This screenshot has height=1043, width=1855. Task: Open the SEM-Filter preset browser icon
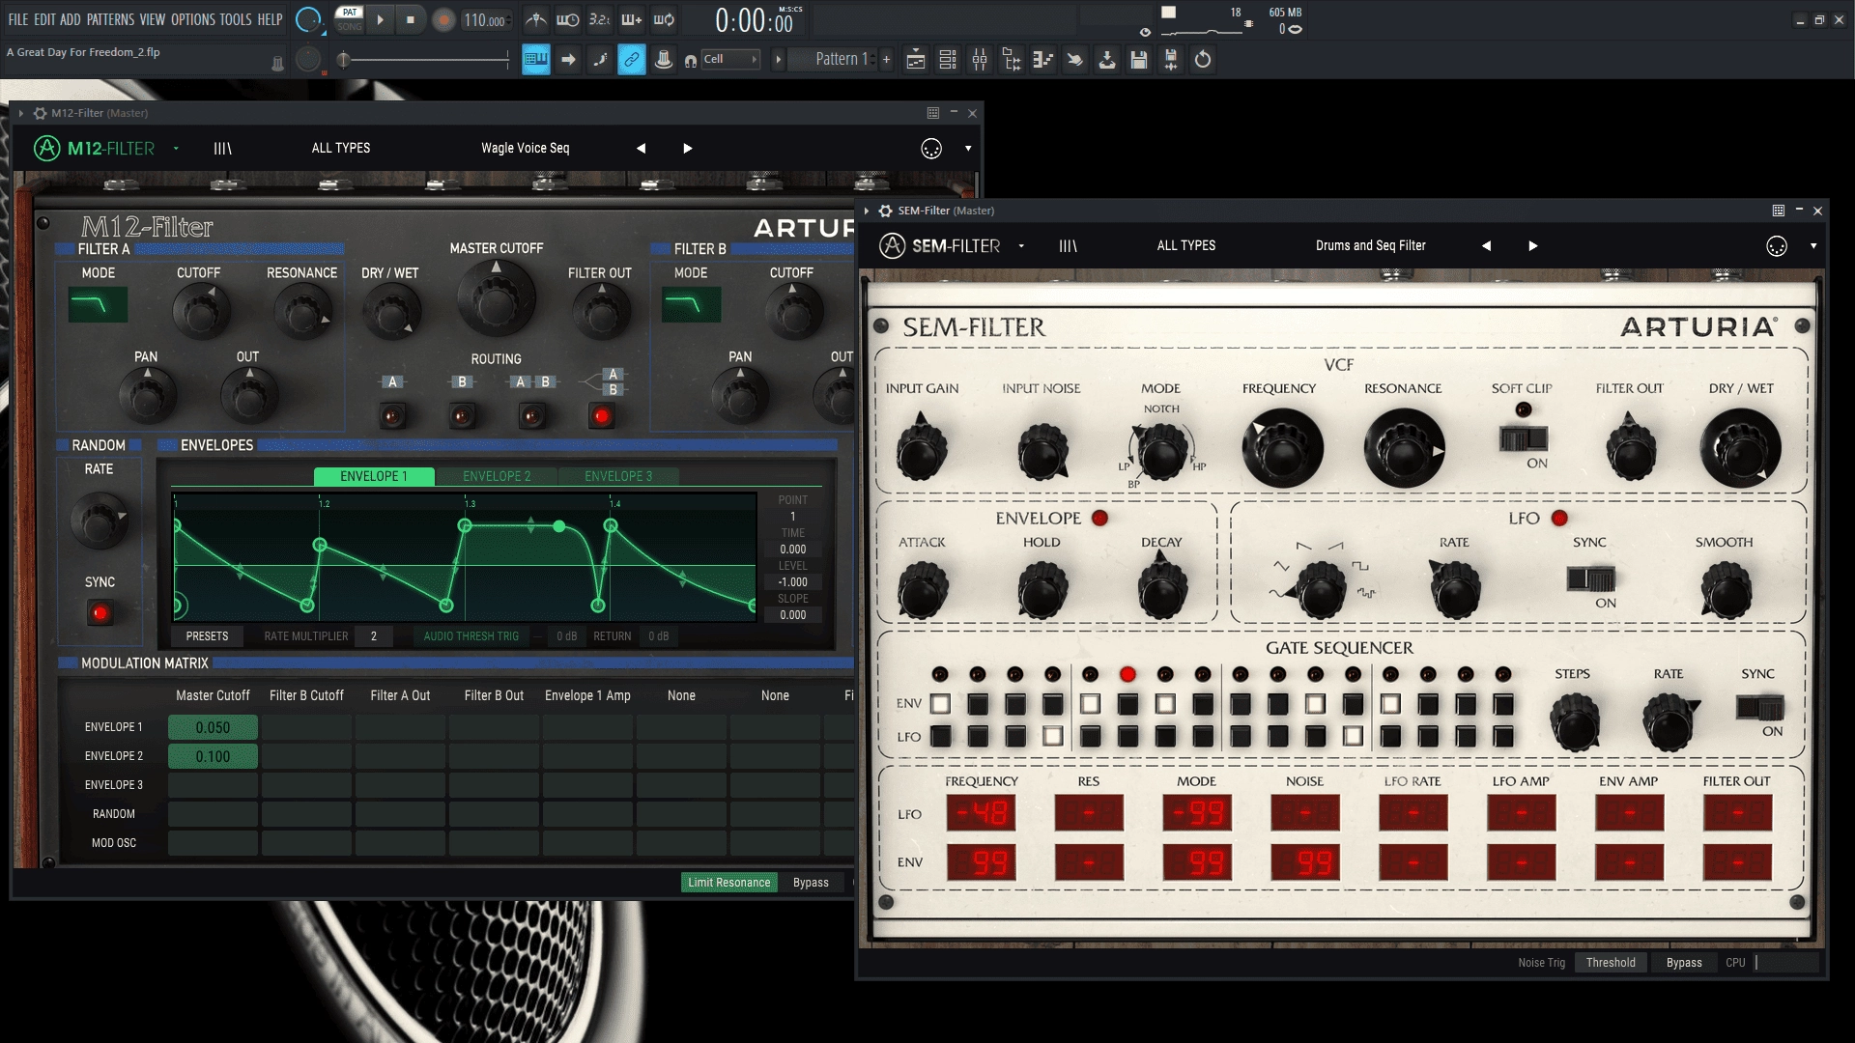(x=1068, y=246)
